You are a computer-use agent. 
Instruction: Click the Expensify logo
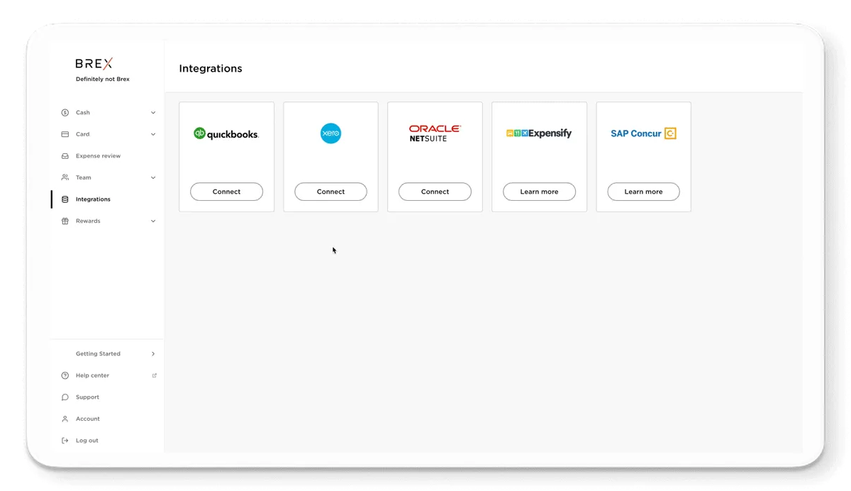click(539, 133)
